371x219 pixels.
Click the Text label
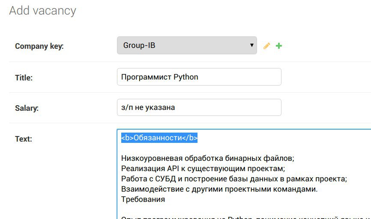(24, 139)
